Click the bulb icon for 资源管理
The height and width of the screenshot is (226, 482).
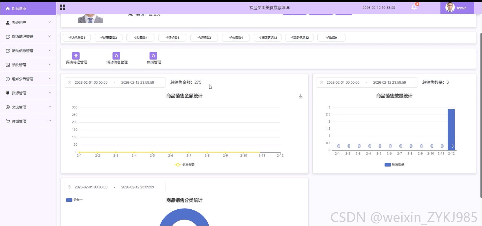pos(8,93)
